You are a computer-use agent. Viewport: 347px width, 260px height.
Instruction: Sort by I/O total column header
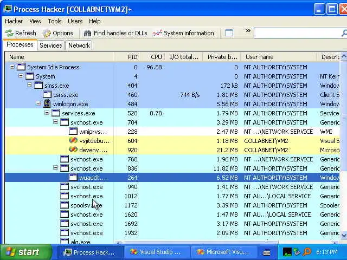point(184,57)
